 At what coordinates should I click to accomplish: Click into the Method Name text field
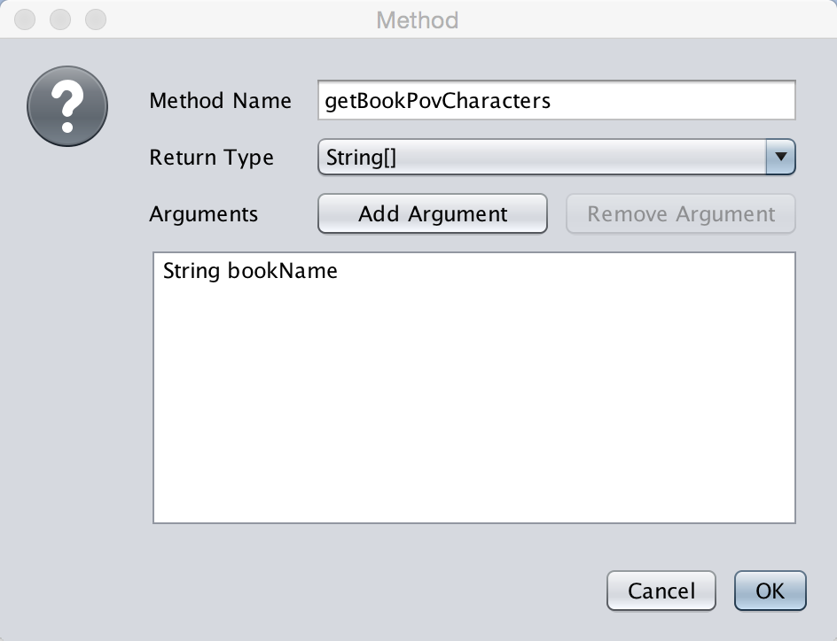pos(556,100)
